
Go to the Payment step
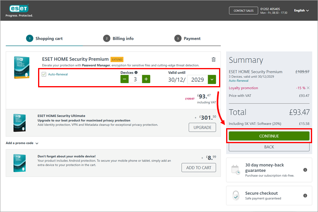tap(187, 39)
